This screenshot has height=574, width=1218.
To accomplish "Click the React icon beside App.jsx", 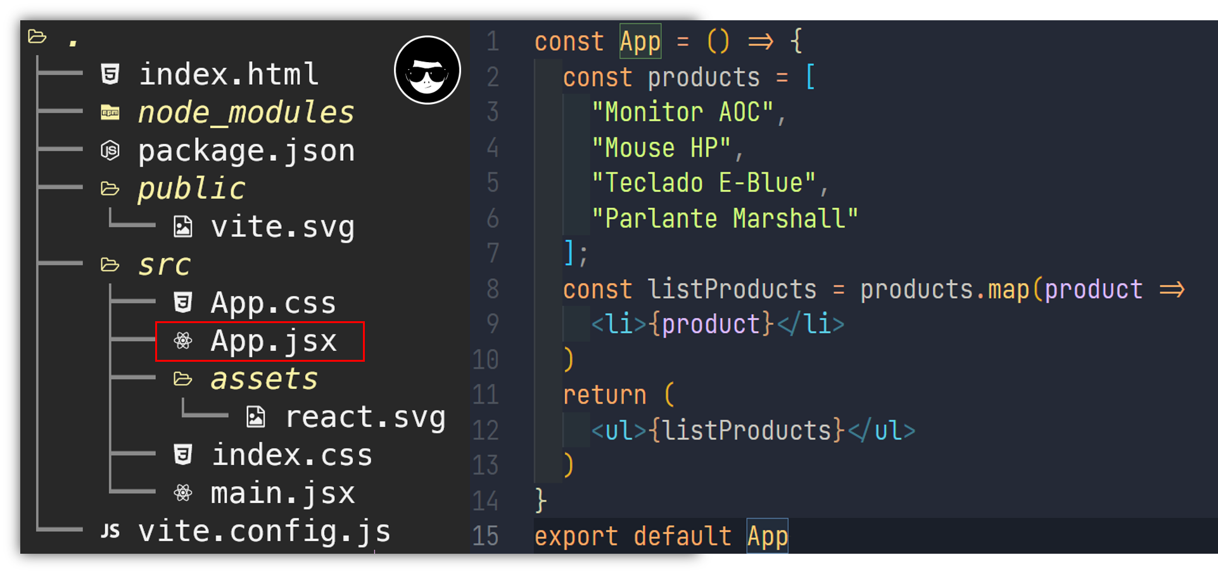I will [183, 341].
